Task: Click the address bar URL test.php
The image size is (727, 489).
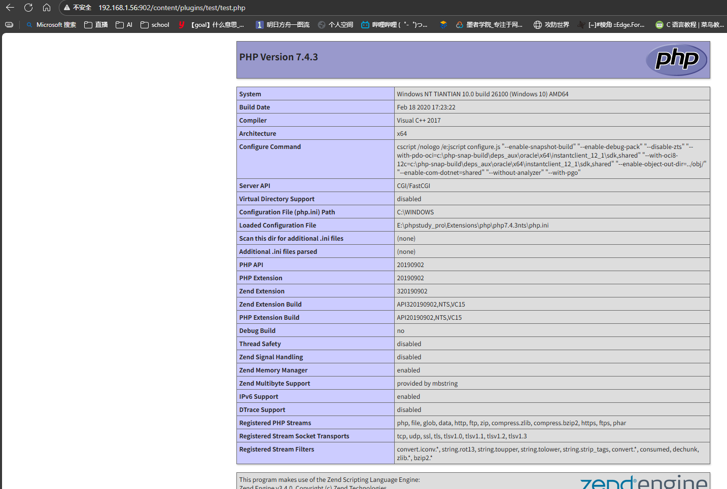Action: 172,8
